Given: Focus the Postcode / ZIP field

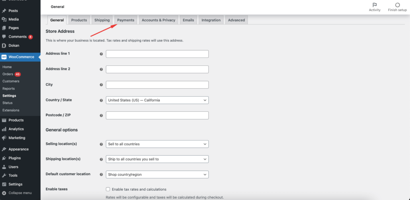Looking at the screenshot, I should (157, 115).
